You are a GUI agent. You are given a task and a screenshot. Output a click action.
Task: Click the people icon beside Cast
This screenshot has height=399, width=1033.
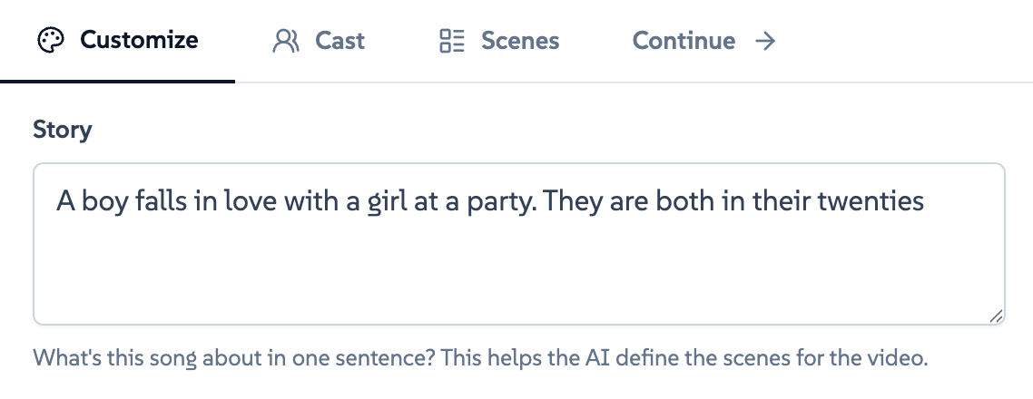coord(286,41)
